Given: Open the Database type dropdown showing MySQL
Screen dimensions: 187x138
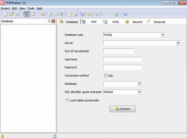Looking at the screenshot, I should click(x=162, y=35).
